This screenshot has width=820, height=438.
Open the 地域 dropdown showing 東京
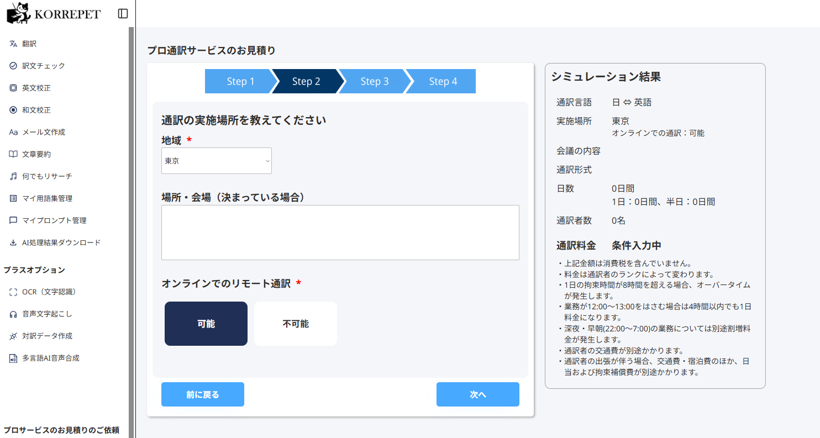point(217,161)
